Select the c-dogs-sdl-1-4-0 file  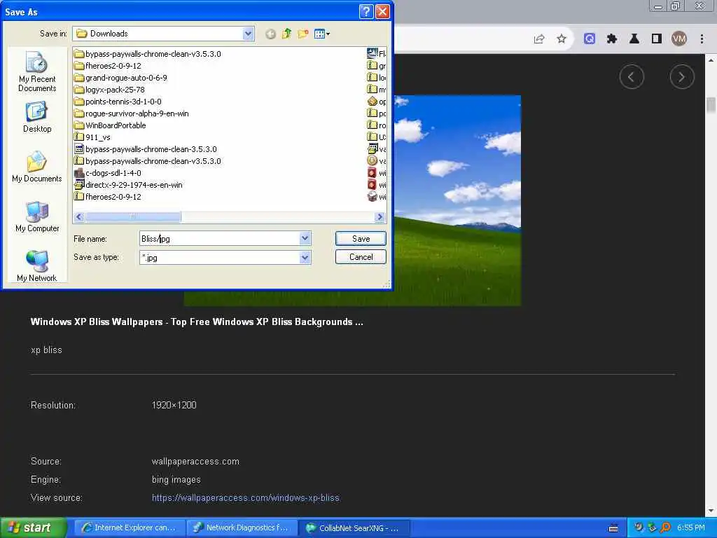108,173
